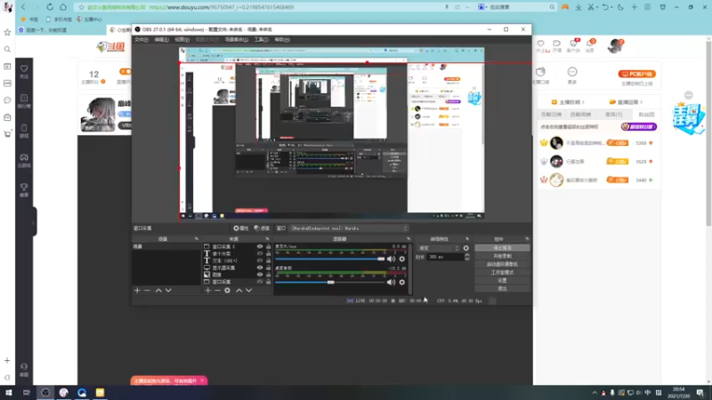712x400 pixels.
Task: Click studio mode button in OBS
Action: point(502,272)
